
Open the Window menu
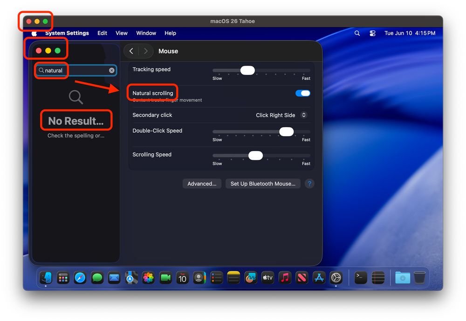pos(146,33)
